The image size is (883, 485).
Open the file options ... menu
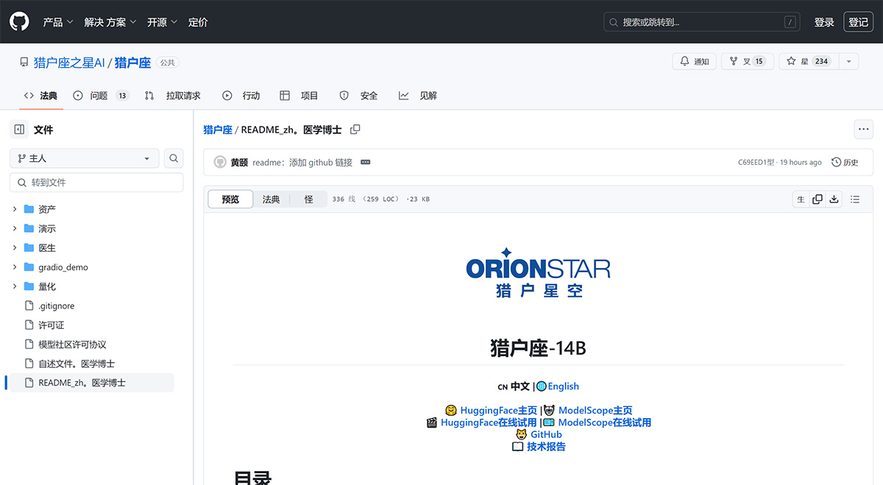point(863,129)
